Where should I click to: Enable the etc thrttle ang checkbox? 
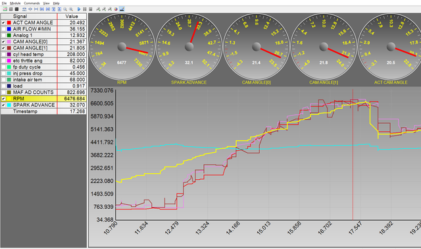point(3,61)
